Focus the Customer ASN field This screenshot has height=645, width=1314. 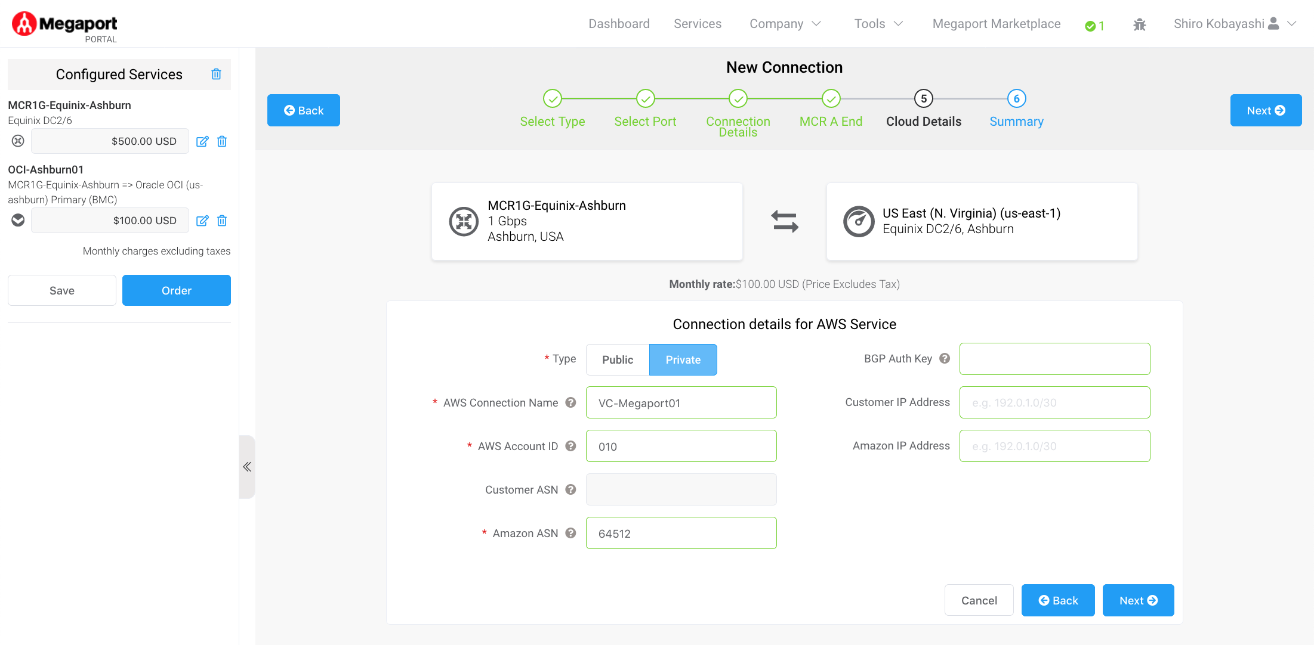coord(681,489)
